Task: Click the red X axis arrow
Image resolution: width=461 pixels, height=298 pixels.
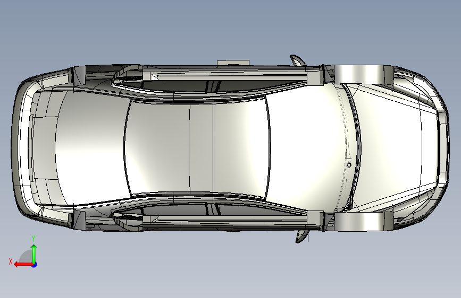Action: coord(23,265)
